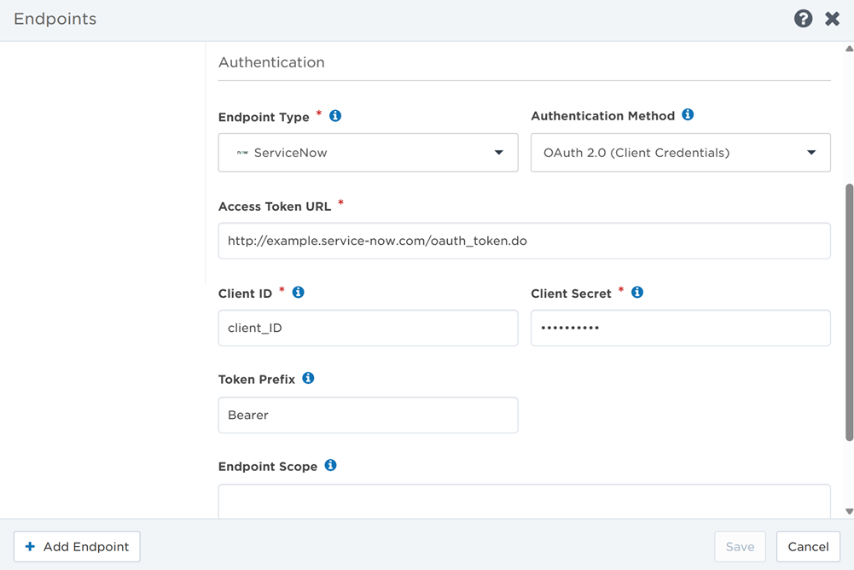854x570 pixels.
Task: Open the help icon in Endpoints header
Action: tap(803, 19)
